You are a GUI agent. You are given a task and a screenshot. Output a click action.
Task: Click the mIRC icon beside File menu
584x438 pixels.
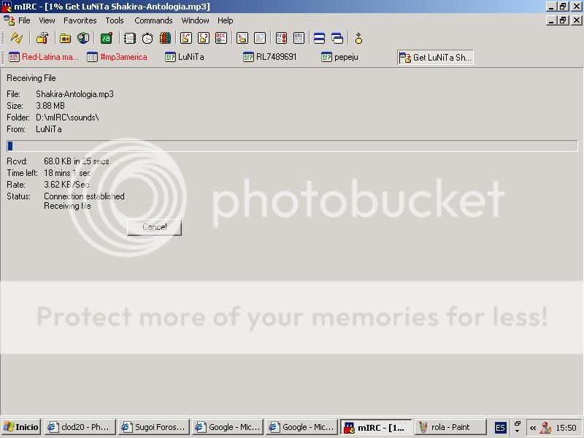pos(9,20)
